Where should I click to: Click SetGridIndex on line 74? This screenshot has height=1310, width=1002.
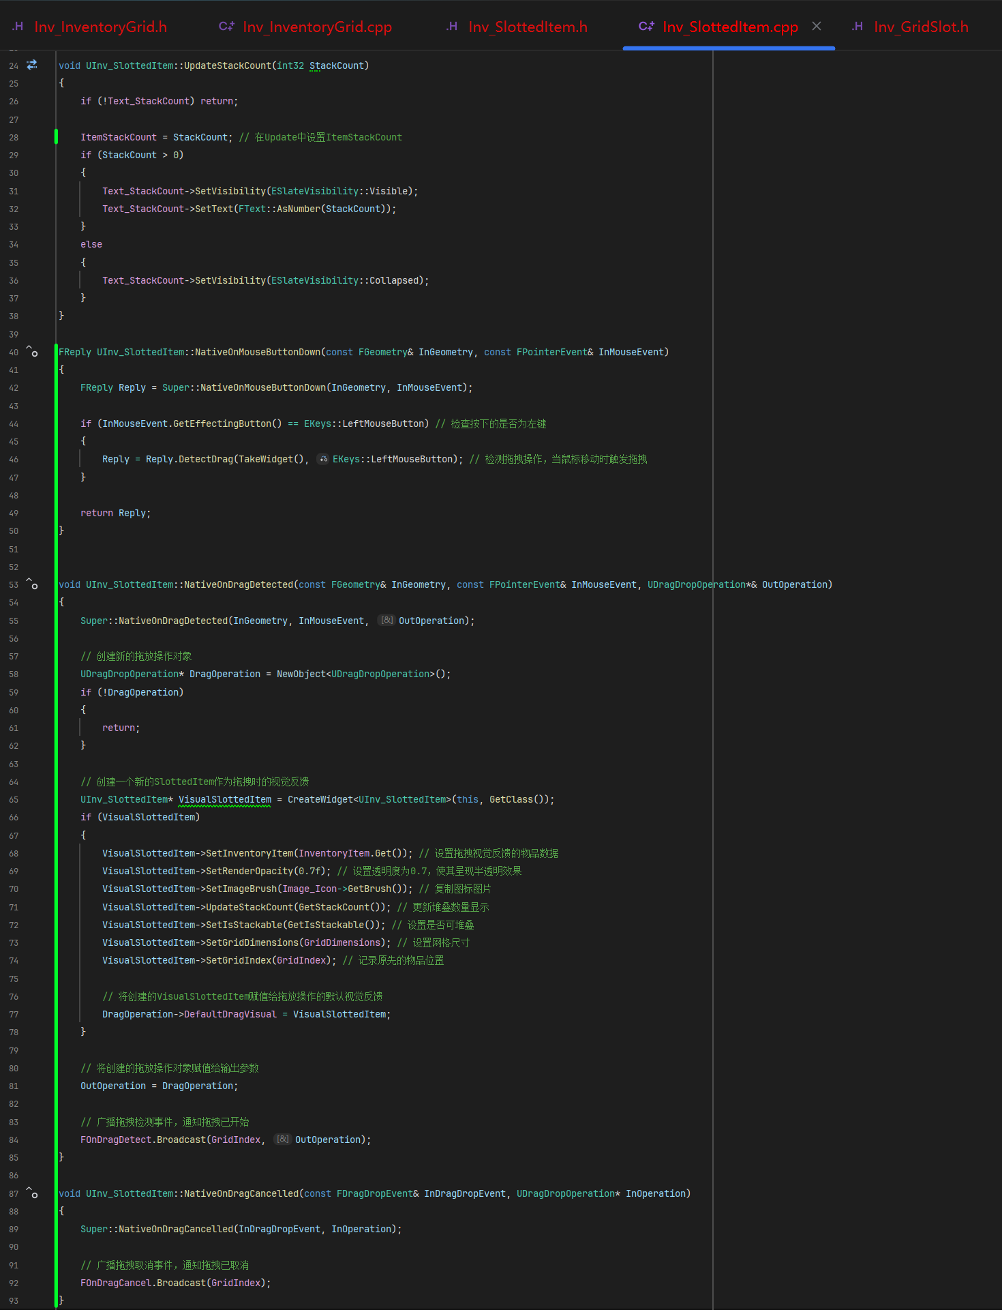239,960
